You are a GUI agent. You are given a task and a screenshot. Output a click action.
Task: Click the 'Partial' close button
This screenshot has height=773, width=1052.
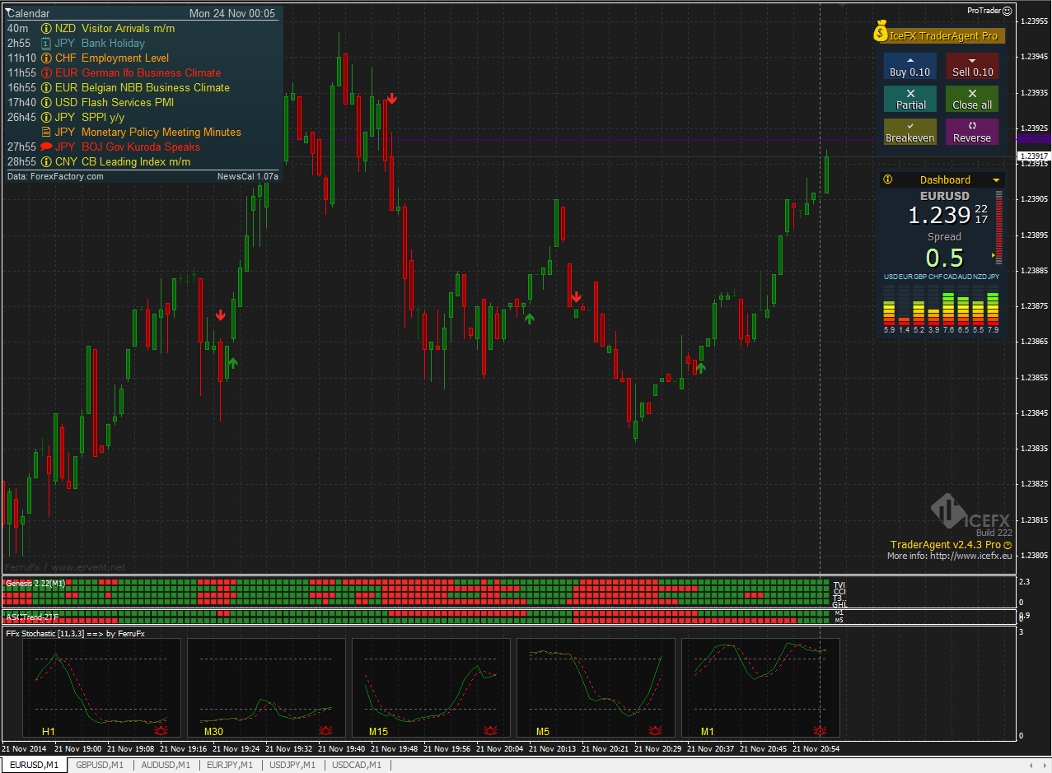[909, 99]
